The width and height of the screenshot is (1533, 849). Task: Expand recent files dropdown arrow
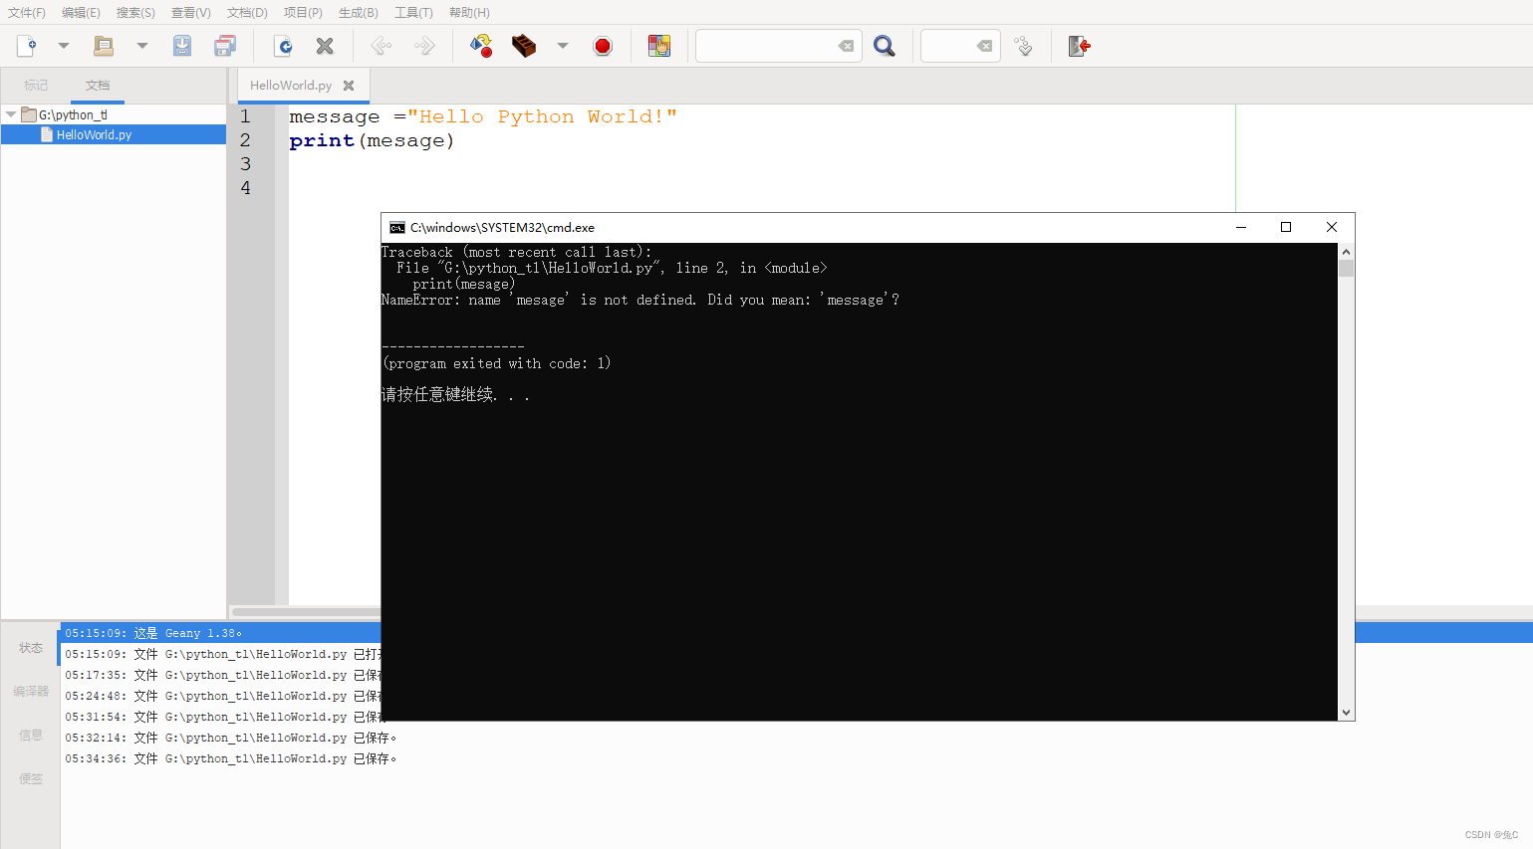click(142, 46)
